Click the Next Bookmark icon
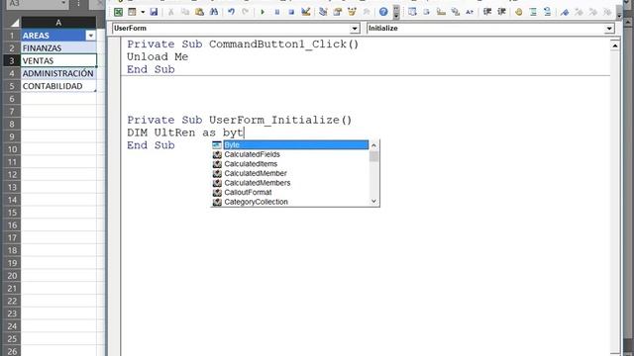The image size is (634, 356). coord(579,12)
